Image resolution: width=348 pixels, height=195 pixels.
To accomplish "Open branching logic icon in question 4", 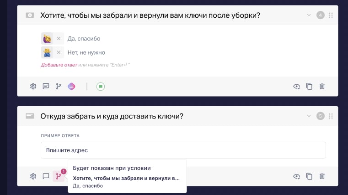I will point(59,86).
